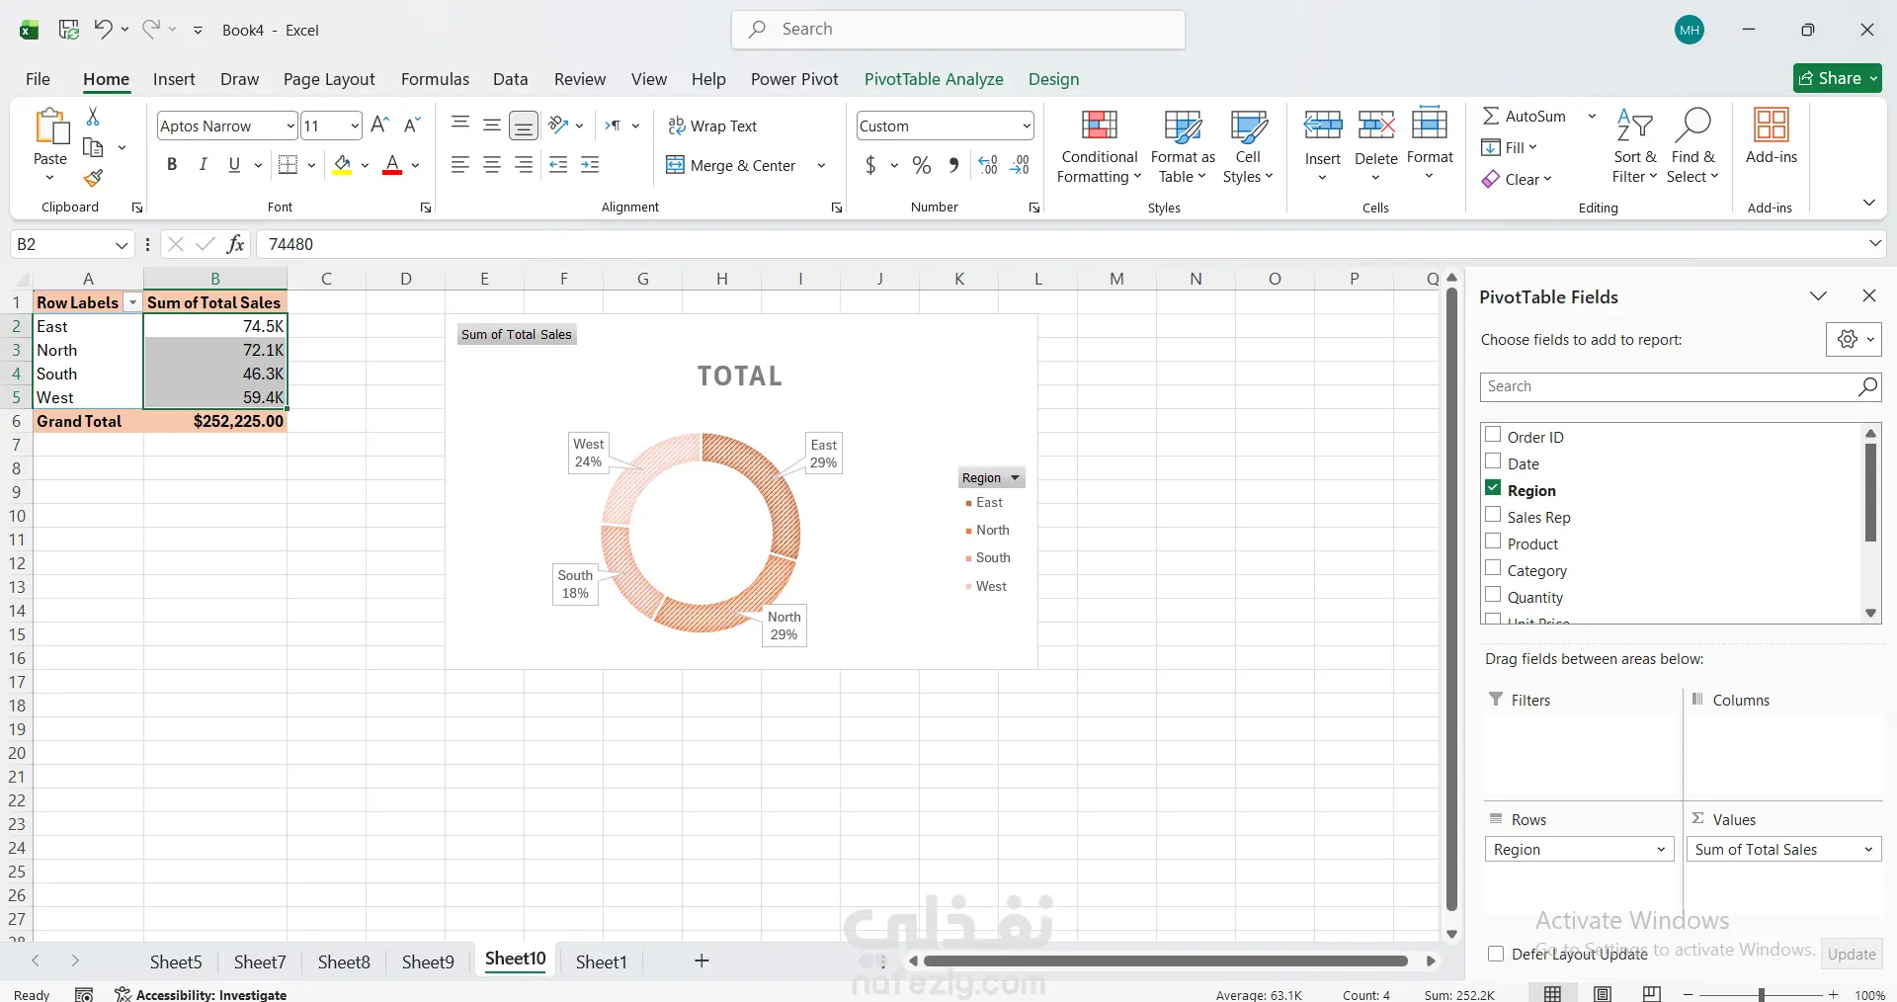Switch to the PivotTable Analyze tab
This screenshot has height=1002, width=1897.
(x=933, y=79)
